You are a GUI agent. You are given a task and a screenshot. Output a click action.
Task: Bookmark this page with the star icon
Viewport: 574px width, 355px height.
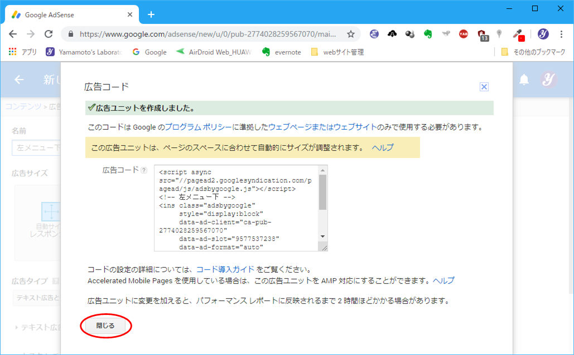pos(351,34)
